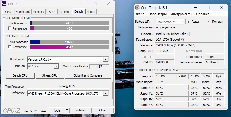Click the Validate button
Viewport: 231px width, 117px height.
[81, 110]
